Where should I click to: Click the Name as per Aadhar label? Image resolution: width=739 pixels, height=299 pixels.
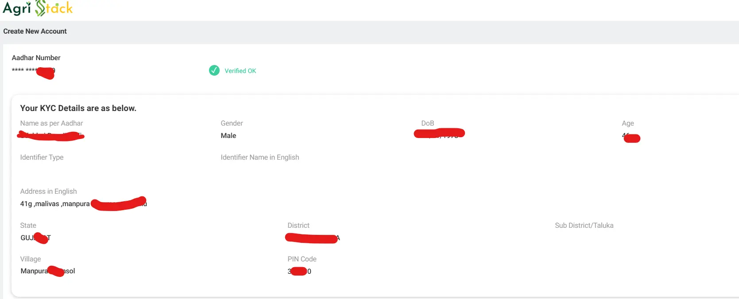coord(51,123)
